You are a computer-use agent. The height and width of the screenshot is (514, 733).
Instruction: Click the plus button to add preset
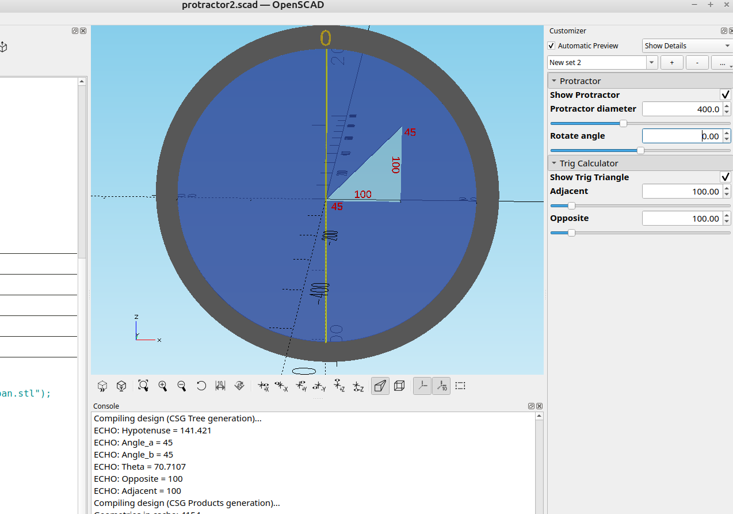(x=672, y=62)
